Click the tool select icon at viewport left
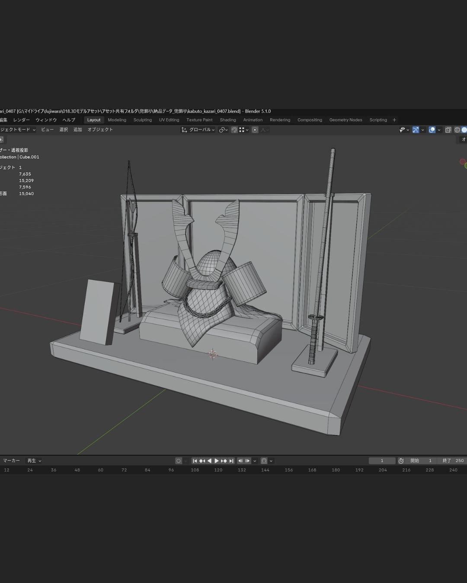The image size is (467, 583). coord(1,139)
